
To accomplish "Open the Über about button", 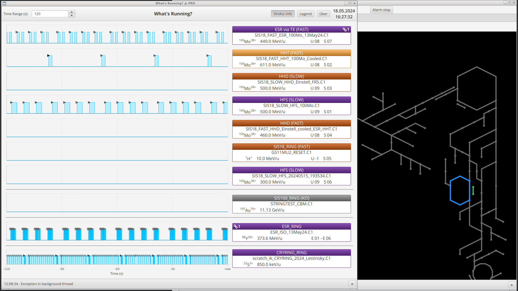I will (323, 14).
